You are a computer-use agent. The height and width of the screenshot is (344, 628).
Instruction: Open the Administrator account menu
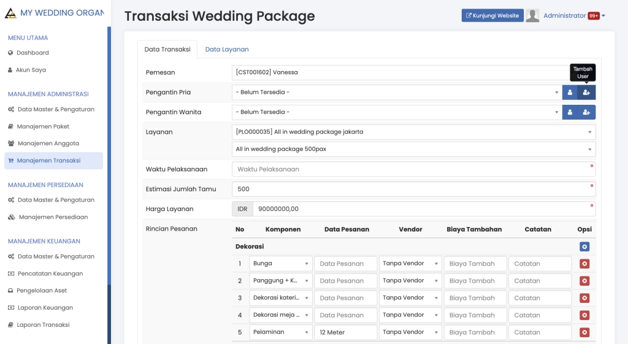point(574,16)
